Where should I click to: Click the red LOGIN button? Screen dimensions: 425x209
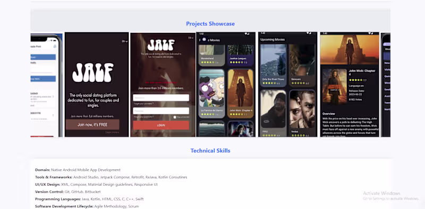161,125
